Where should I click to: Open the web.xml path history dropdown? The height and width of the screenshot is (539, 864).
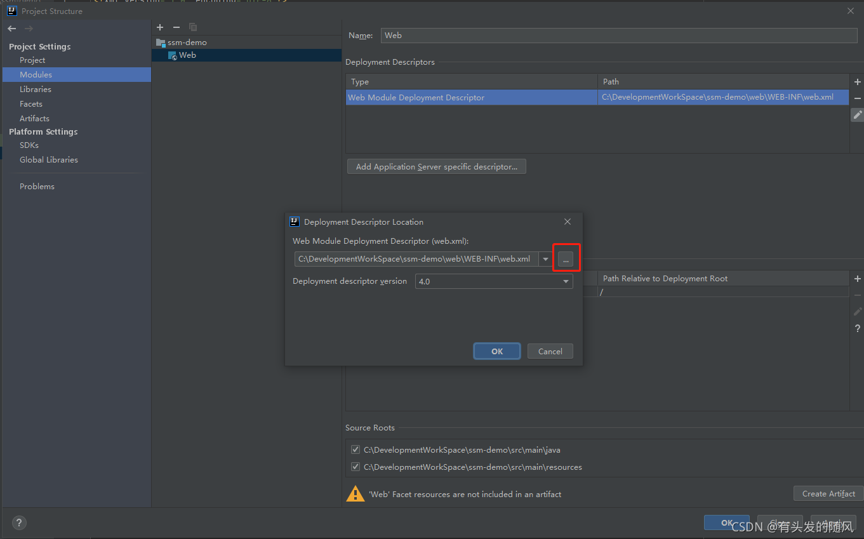545,259
